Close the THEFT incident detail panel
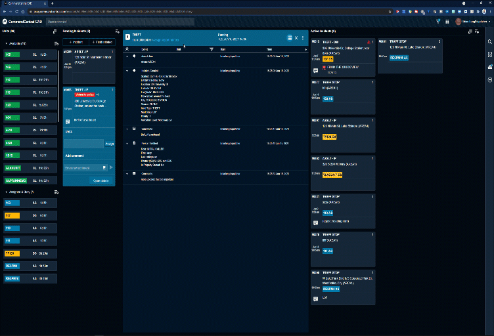Screen dimensions: 494x336 tap(296, 38)
